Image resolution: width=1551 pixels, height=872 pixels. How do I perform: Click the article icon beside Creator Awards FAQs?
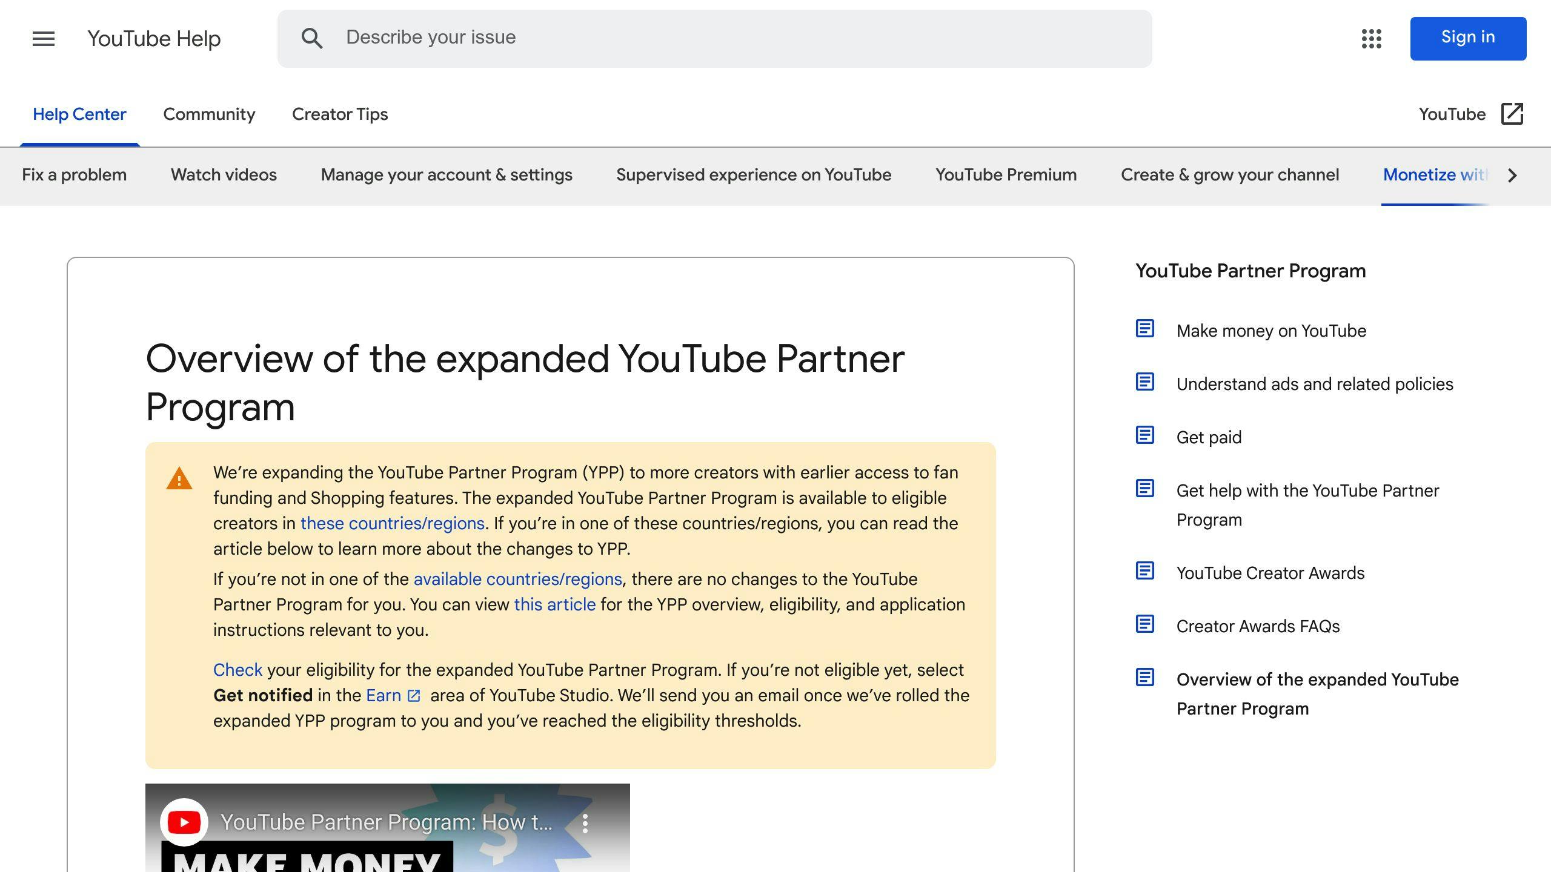pos(1144,624)
